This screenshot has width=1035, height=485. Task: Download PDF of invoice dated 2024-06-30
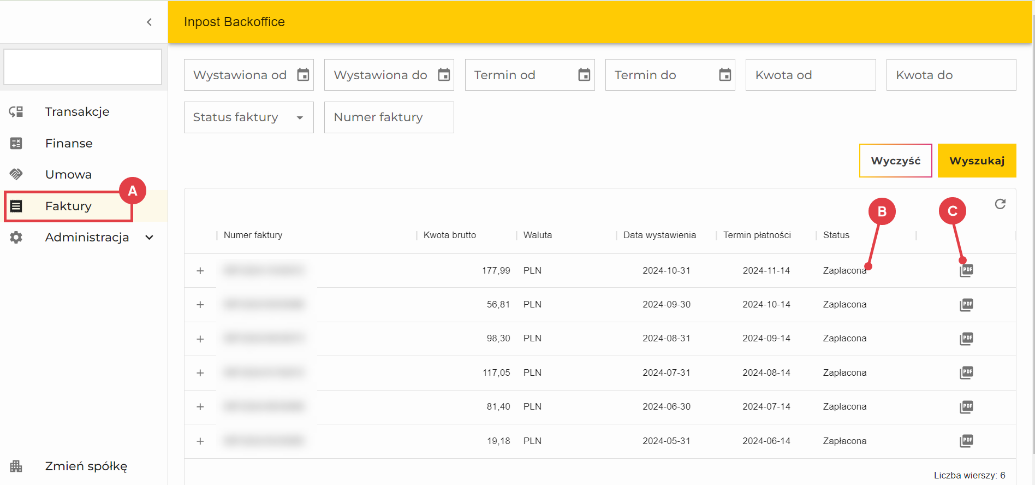(966, 407)
